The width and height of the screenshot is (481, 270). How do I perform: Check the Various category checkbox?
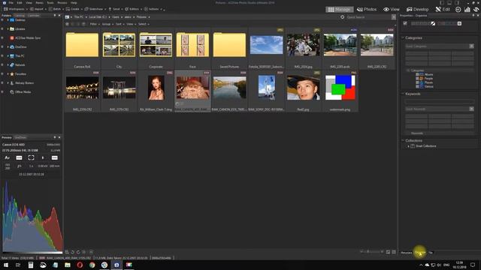click(417, 86)
